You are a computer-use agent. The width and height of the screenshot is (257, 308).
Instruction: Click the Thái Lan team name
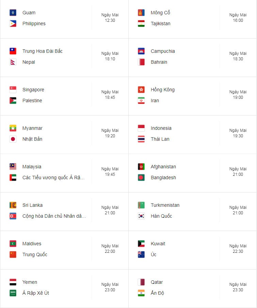[160, 139]
